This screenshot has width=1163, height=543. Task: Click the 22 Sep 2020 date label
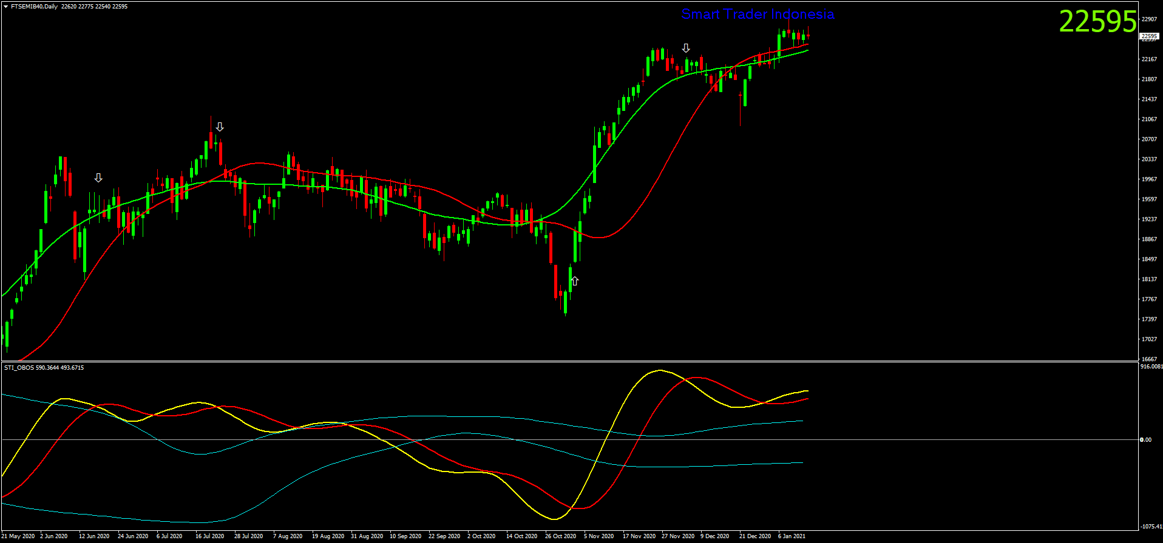tap(444, 536)
